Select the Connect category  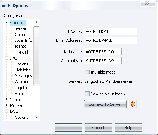pos(17,23)
